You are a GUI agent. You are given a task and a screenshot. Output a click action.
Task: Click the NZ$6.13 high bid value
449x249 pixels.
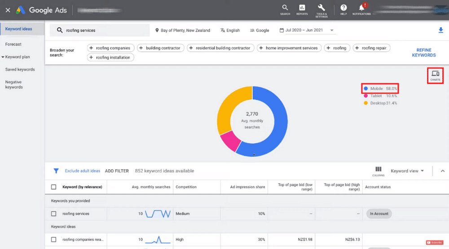pos(352,240)
